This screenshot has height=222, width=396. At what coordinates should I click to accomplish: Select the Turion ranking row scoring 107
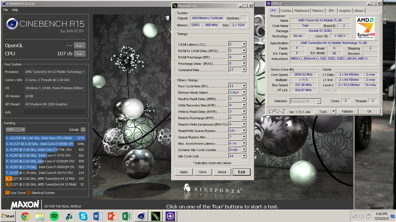tap(45, 179)
